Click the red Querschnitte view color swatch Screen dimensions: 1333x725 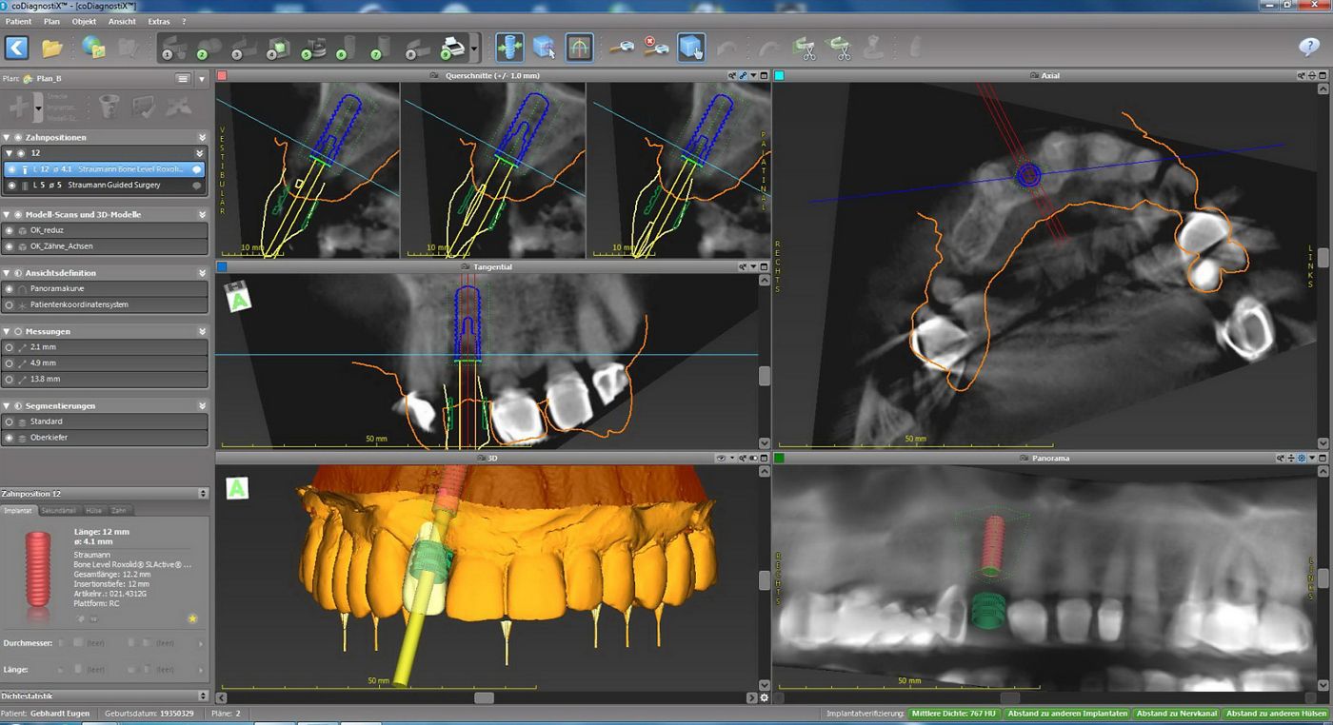222,75
